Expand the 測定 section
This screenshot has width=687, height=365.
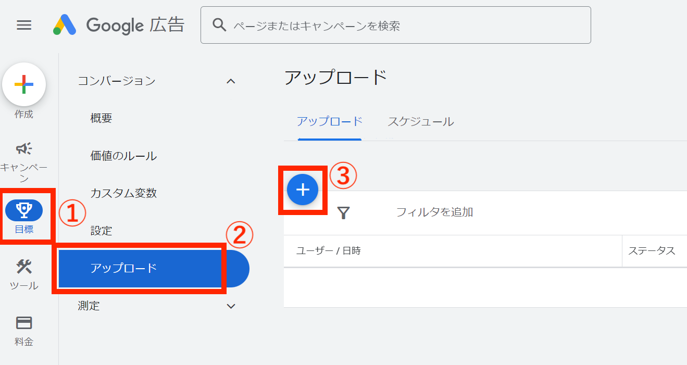pos(230,306)
